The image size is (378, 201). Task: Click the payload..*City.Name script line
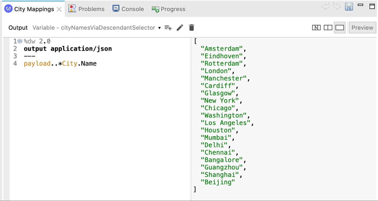point(60,64)
